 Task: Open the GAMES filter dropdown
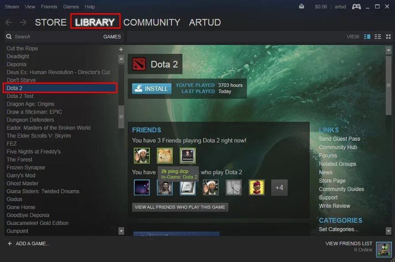[112, 37]
